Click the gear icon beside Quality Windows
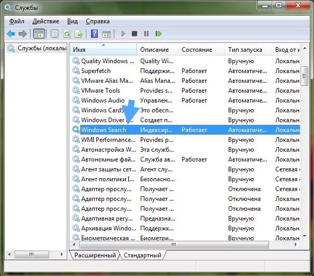 (x=76, y=61)
